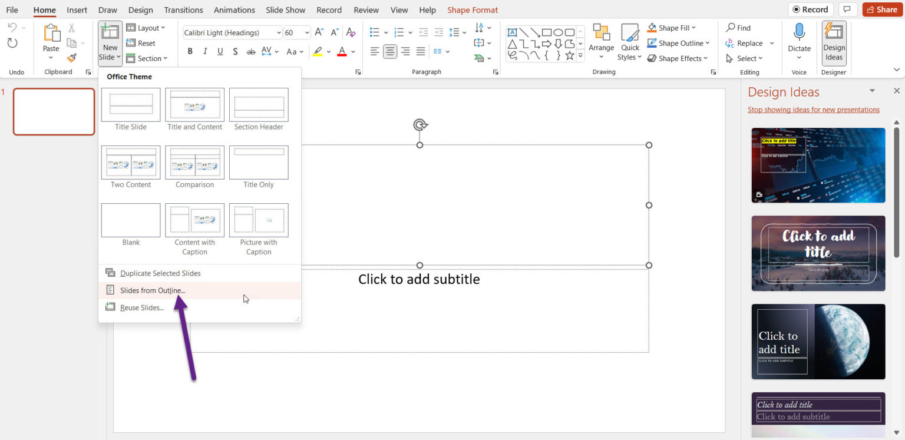Open the Arrange tool

click(601, 41)
